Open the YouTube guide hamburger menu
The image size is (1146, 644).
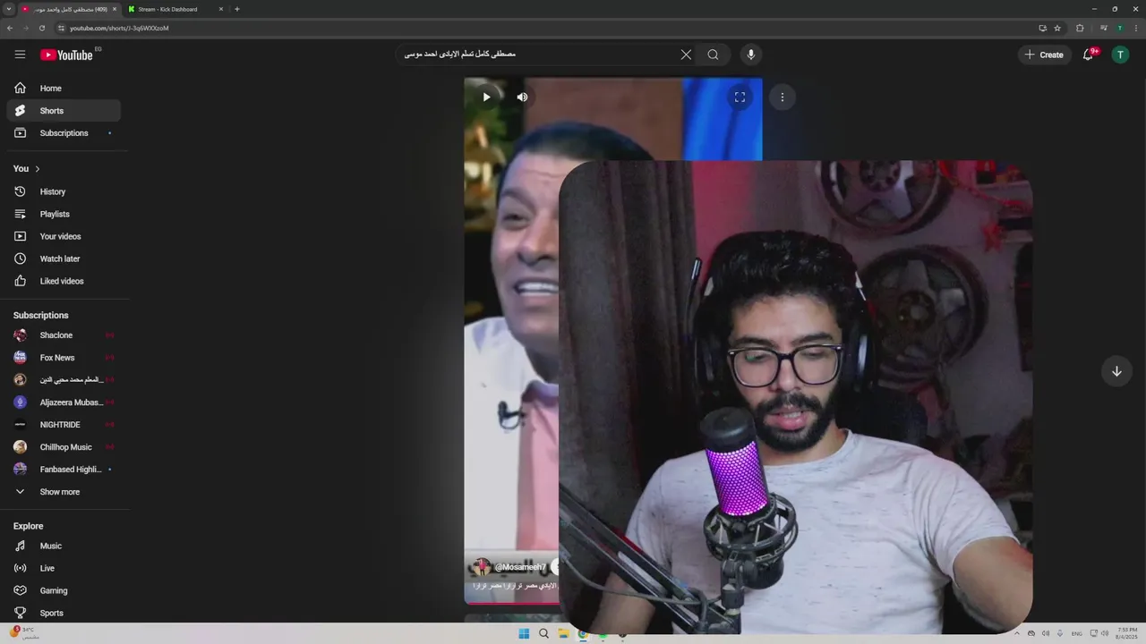click(x=20, y=55)
